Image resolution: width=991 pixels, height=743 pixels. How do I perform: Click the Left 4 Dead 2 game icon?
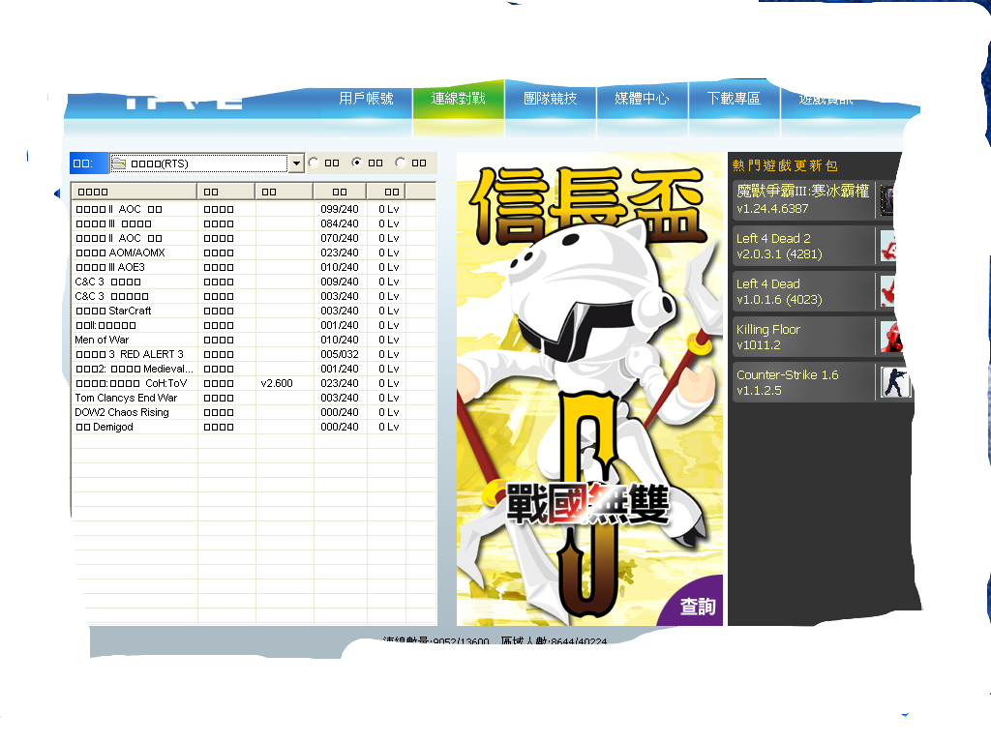888,246
